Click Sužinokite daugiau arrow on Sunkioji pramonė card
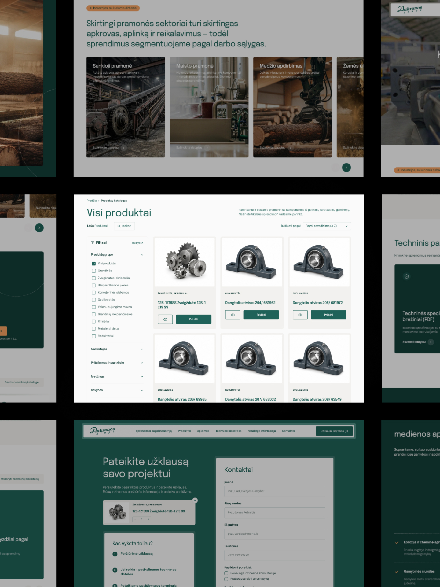Viewport: 440px width, 587px height. tap(124, 148)
